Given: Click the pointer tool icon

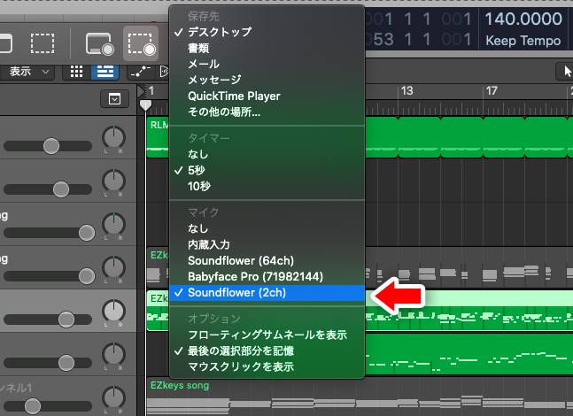Looking at the screenshot, I should point(566,71).
